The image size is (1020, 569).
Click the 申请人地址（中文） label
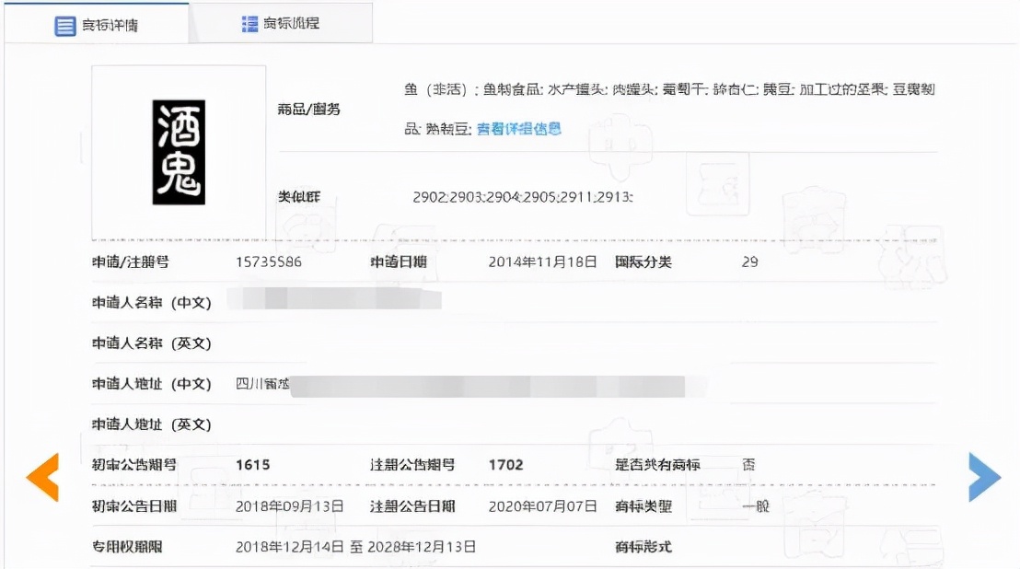click(x=152, y=384)
